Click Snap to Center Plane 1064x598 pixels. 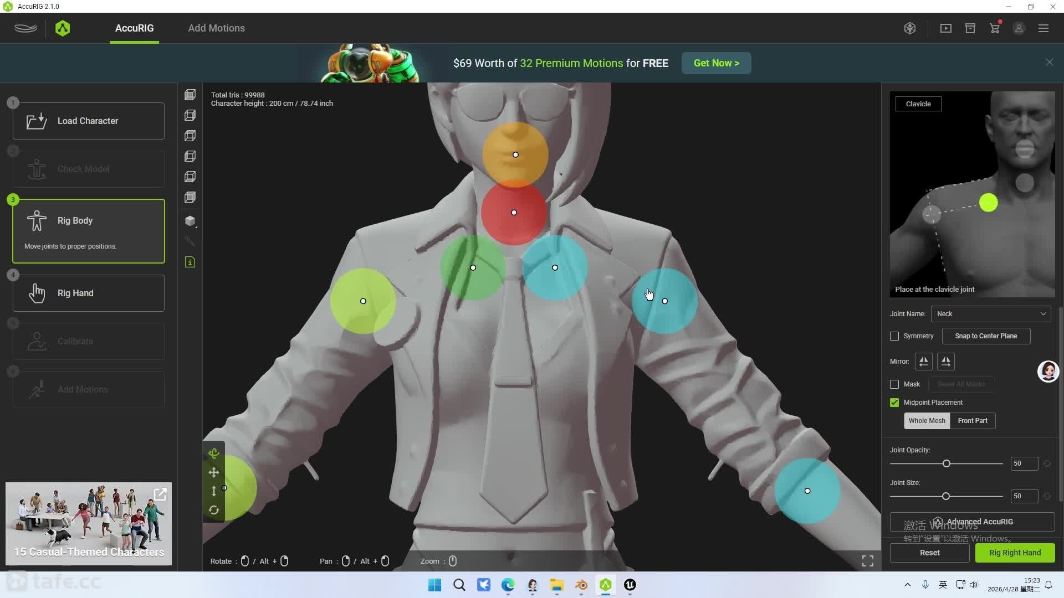(986, 336)
